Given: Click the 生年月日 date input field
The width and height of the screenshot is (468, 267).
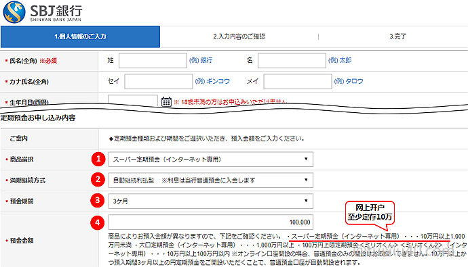Looking at the screenshot, I should (x=133, y=101).
